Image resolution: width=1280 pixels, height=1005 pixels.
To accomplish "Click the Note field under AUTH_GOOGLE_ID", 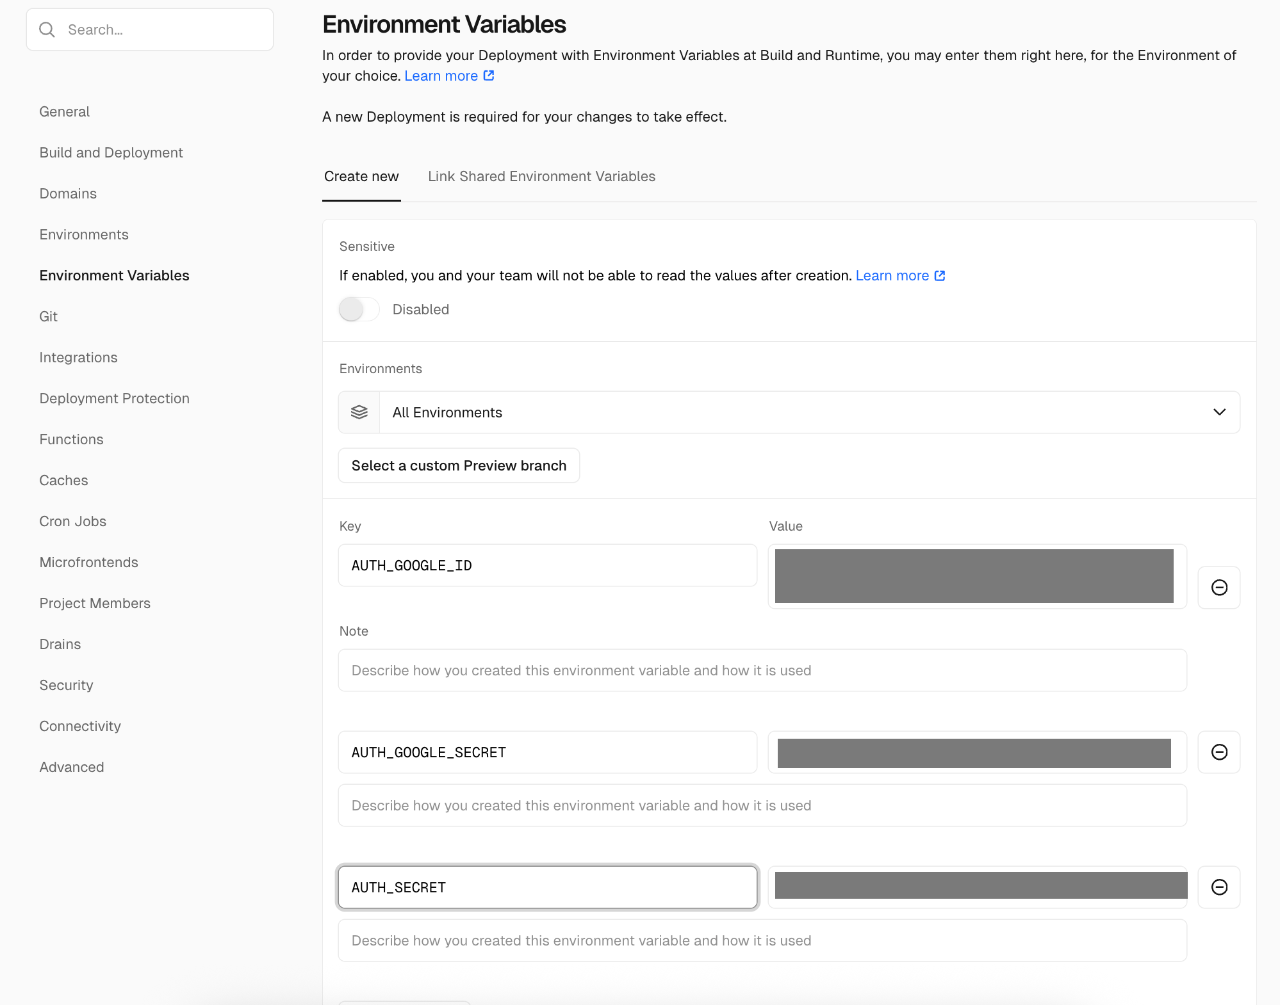I will [762, 670].
